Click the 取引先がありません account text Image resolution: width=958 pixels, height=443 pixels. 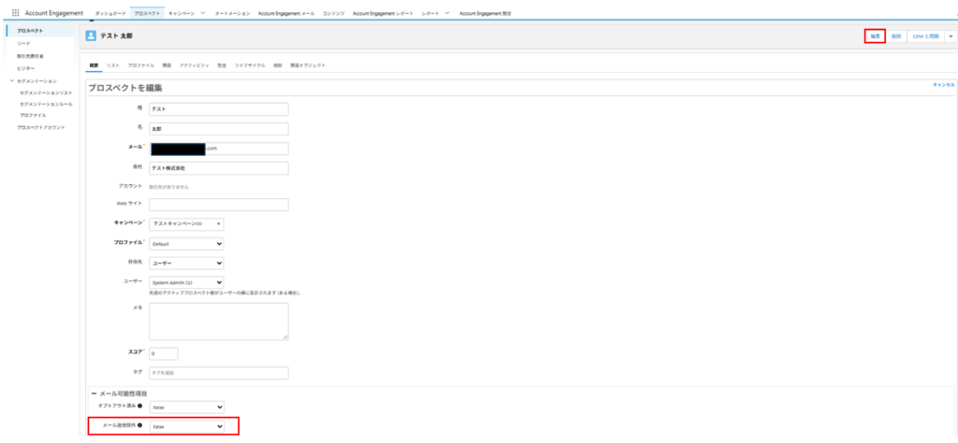point(169,187)
